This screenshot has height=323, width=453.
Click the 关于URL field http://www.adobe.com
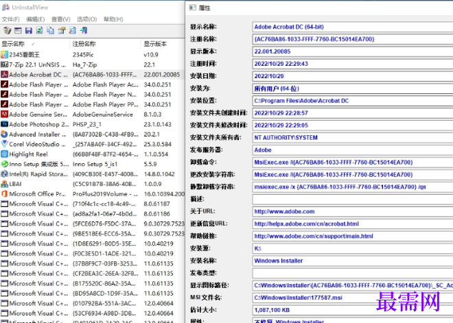pyautogui.click(x=353, y=212)
